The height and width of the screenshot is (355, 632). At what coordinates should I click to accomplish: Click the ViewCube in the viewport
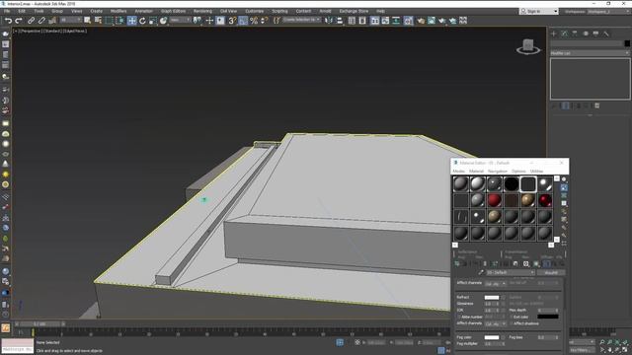coord(528,46)
